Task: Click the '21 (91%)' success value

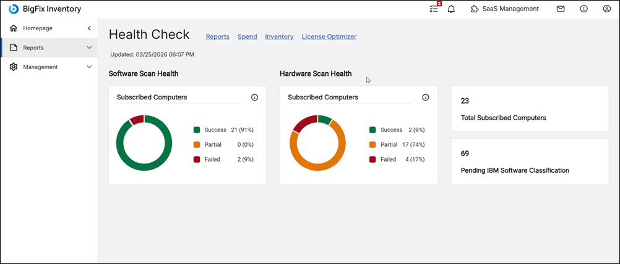Action: point(242,130)
